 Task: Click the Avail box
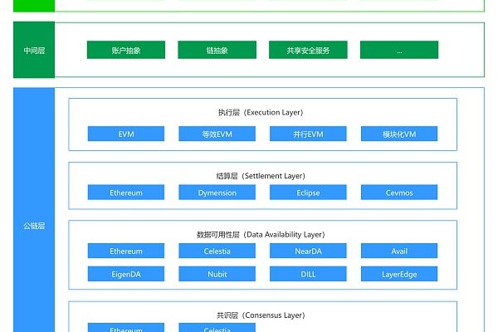pyautogui.click(x=399, y=251)
